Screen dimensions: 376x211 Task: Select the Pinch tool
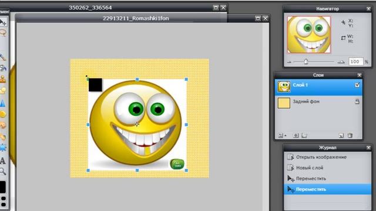pyautogui.click(x=3, y=148)
